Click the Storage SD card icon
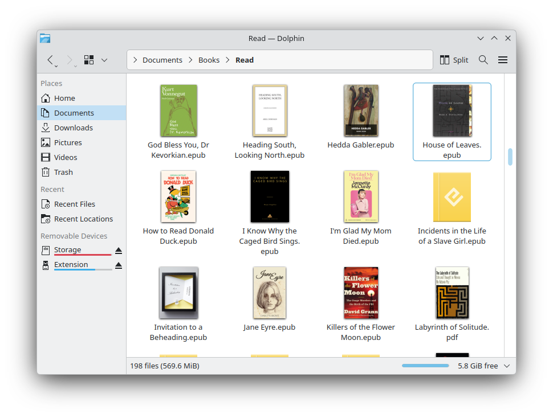This screenshot has height=418, width=553. (46, 251)
